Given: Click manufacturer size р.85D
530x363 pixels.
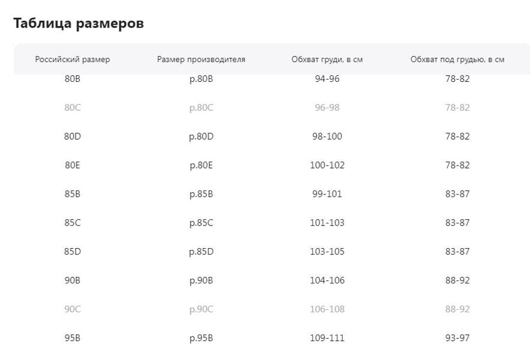Looking at the screenshot, I should (201, 252).
